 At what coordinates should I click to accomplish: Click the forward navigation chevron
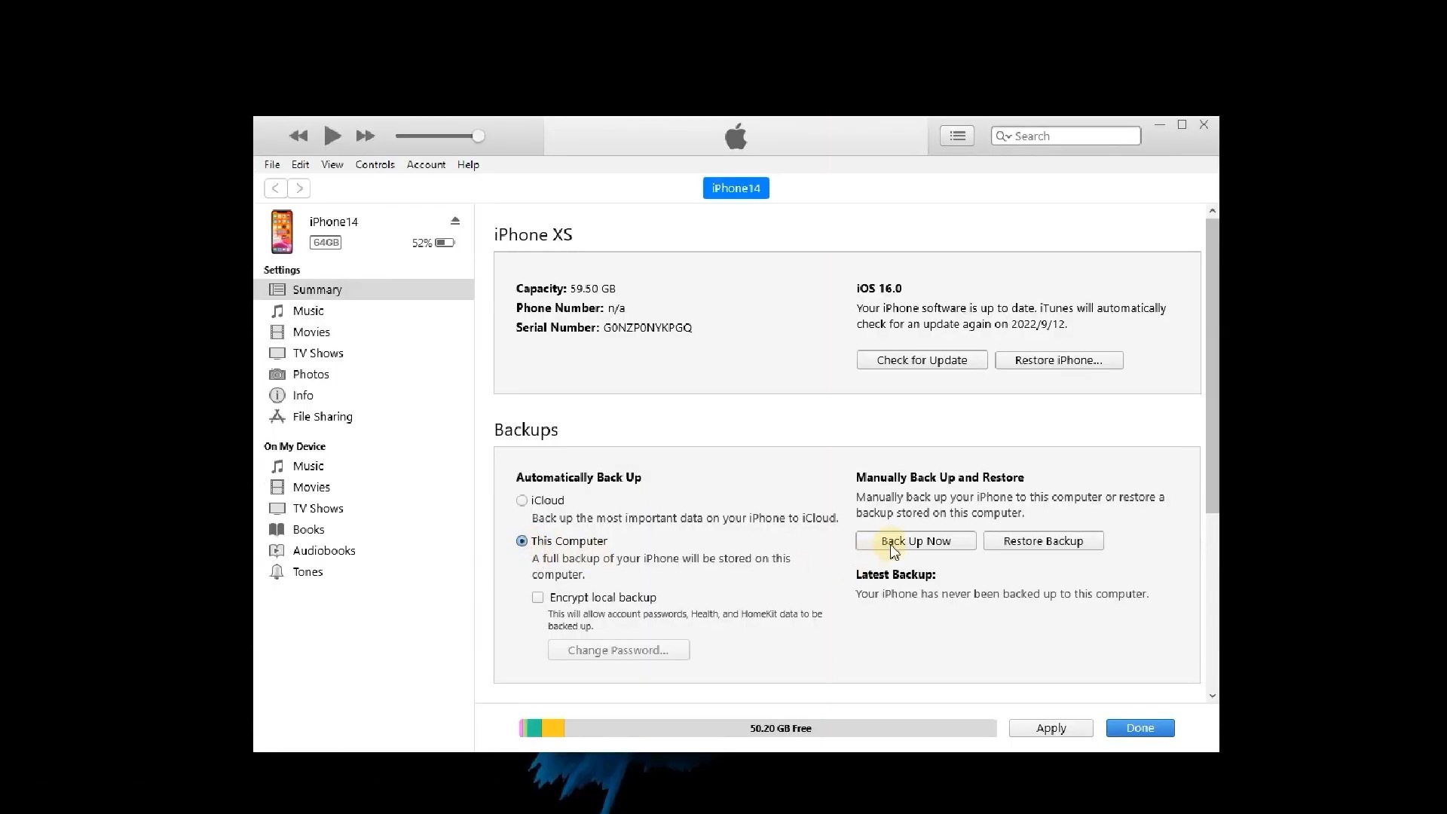pos(299,188)
